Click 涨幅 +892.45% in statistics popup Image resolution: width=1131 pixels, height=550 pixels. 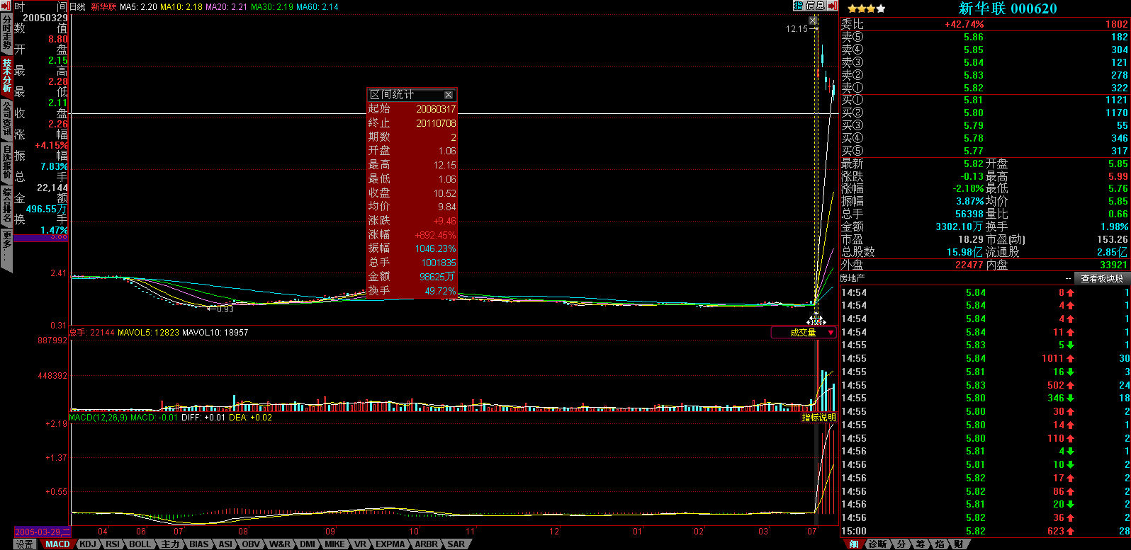412,235
